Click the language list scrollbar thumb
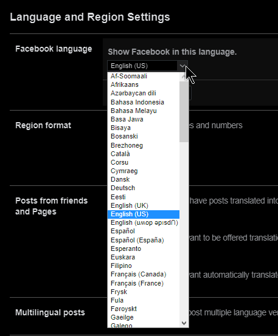278x336 pixels. pyautogui.click(x=184, y=111)
